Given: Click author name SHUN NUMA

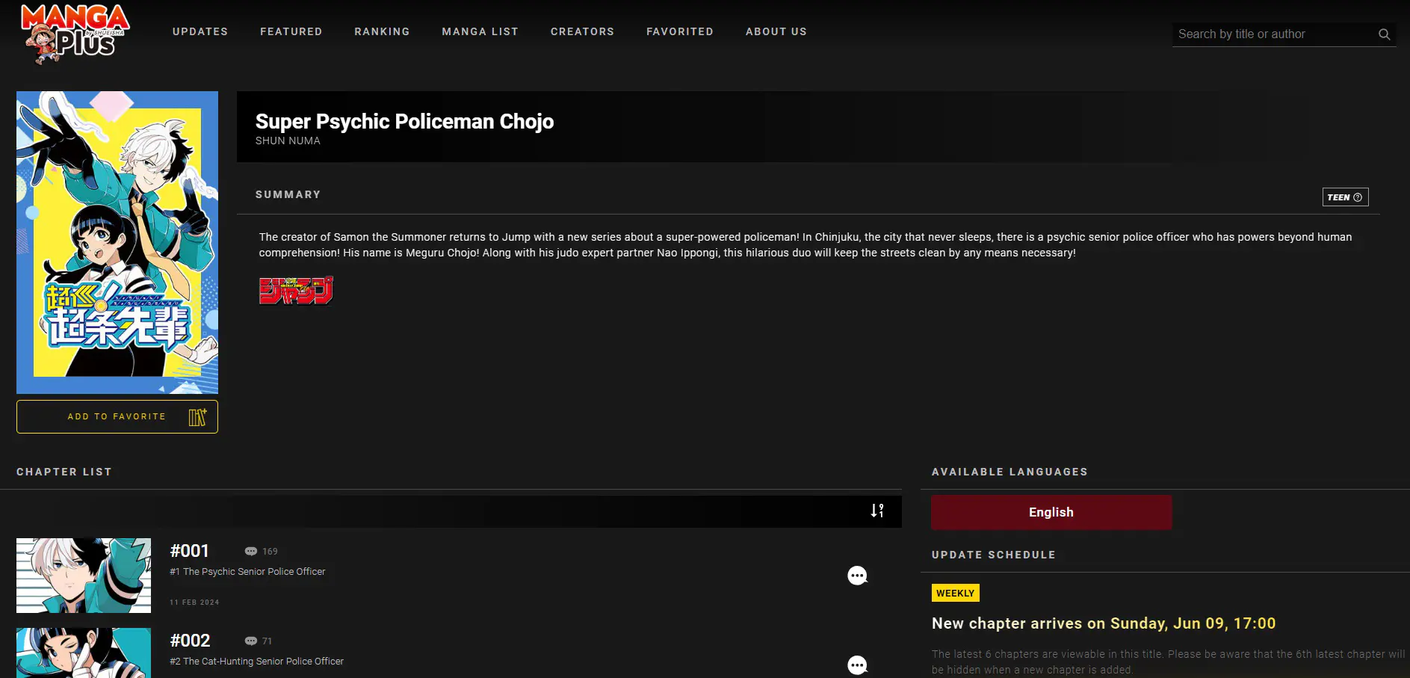Looking at the screenshot, I should click(x=288, y=141).
